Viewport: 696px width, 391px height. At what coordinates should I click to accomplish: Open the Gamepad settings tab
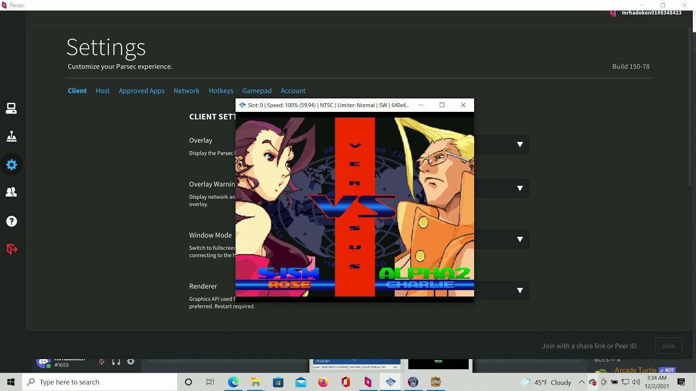click(x=257, y=91)
